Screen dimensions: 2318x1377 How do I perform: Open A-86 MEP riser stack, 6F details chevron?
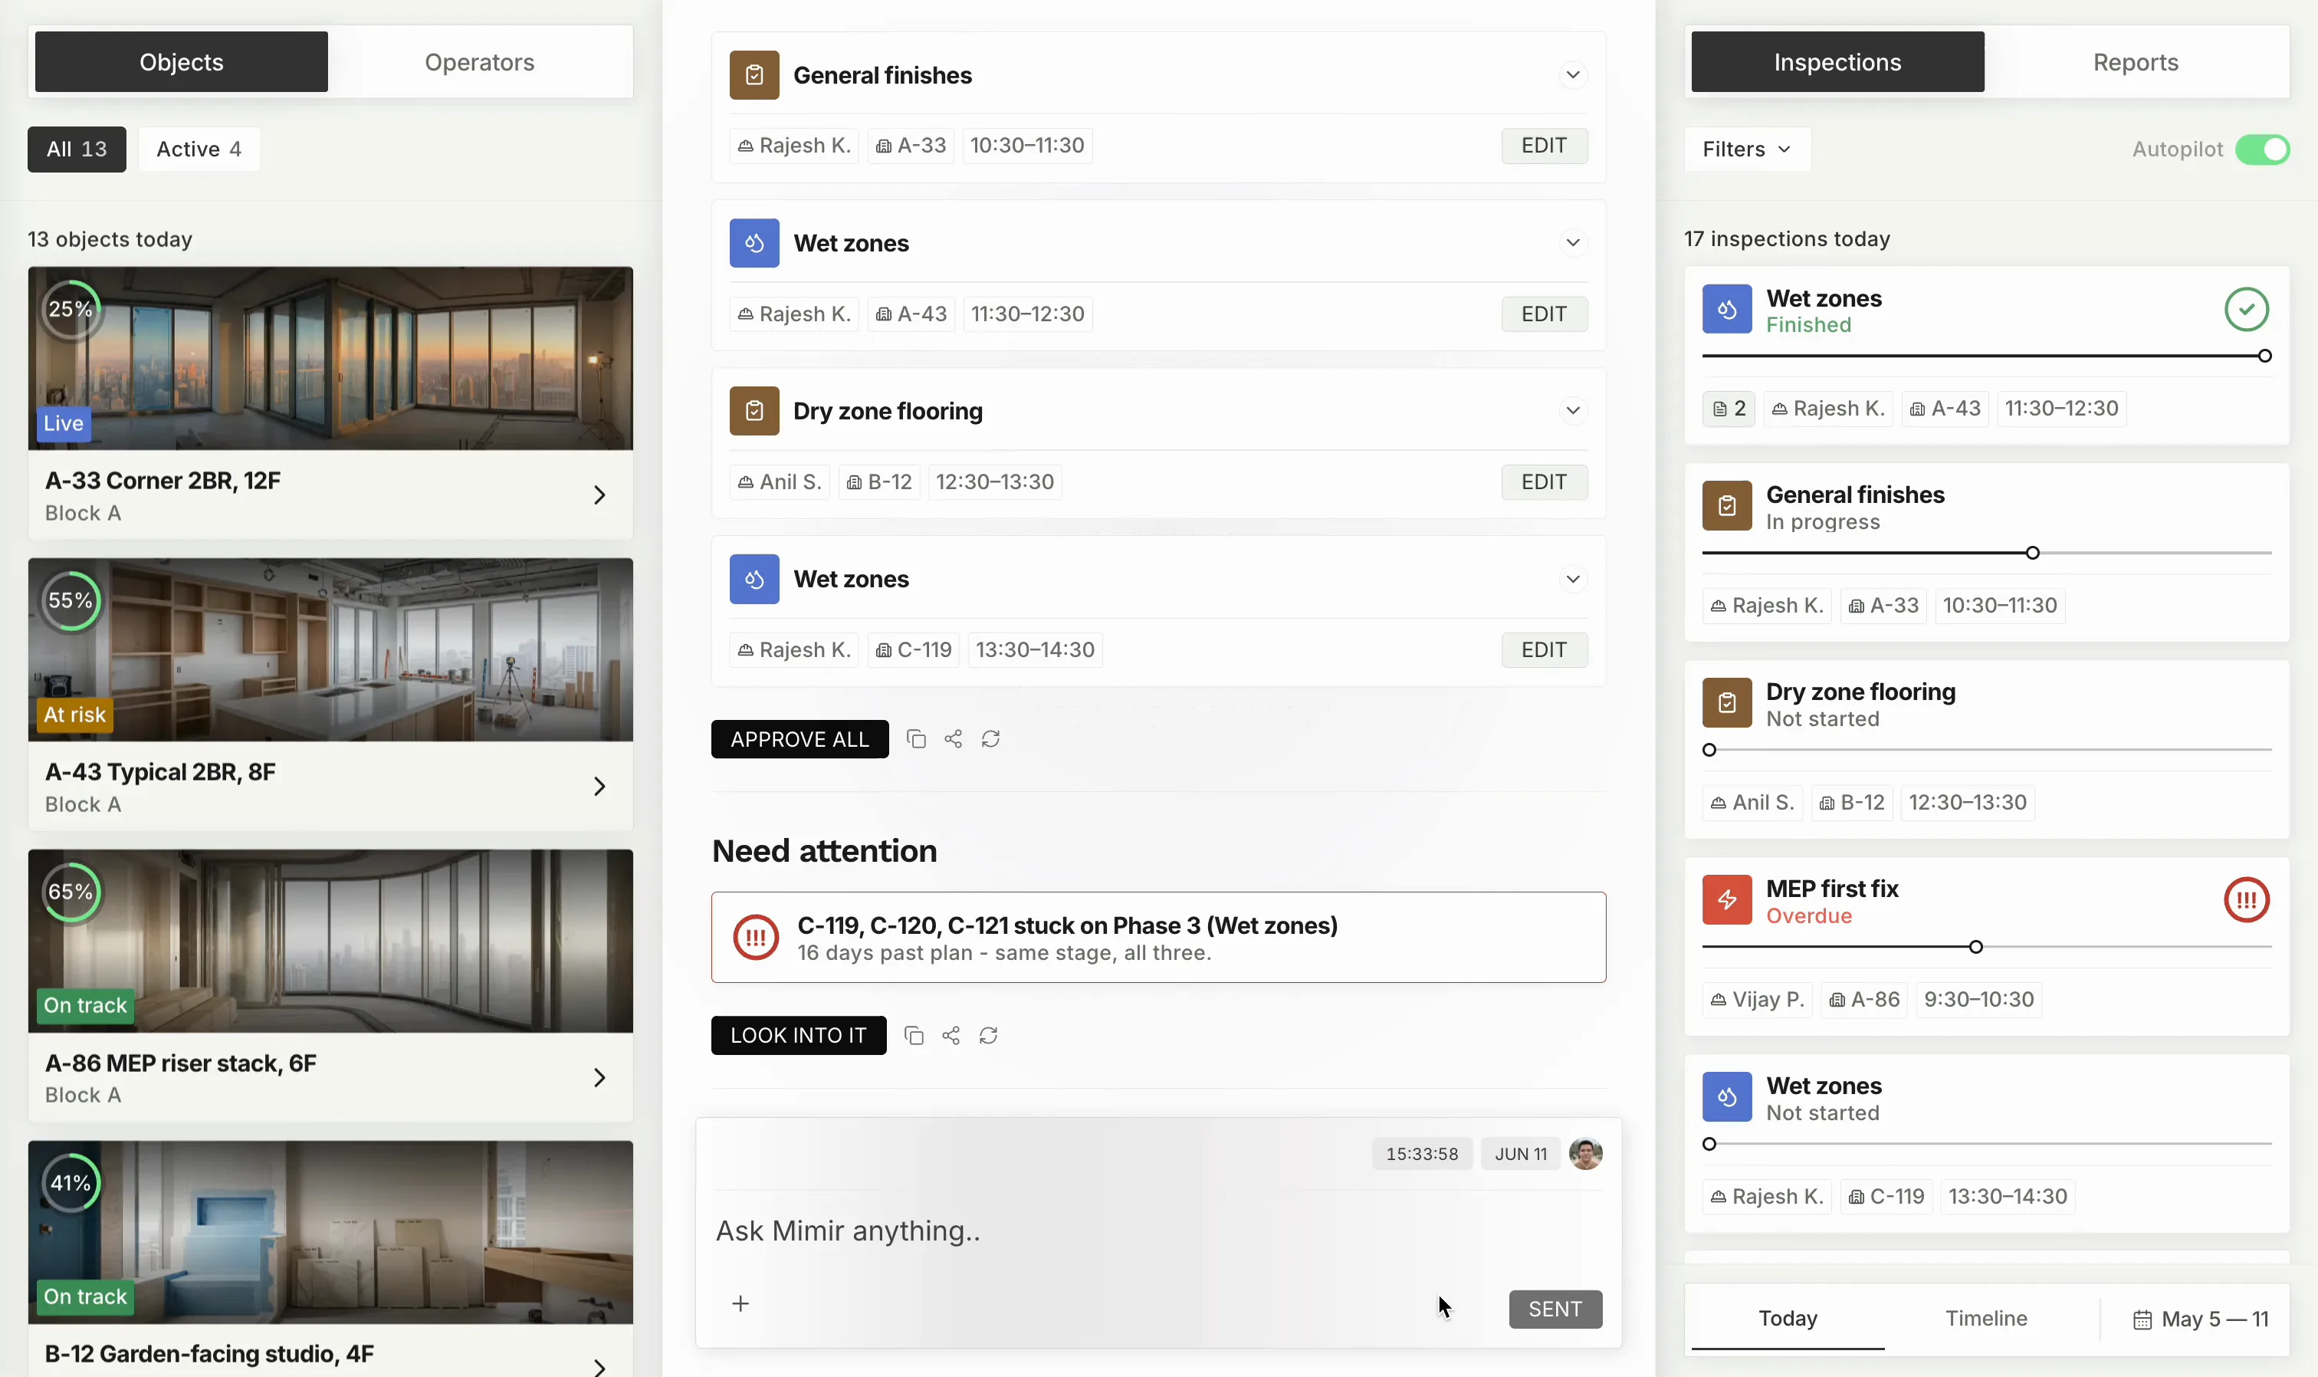click(x=599, y=1077)
